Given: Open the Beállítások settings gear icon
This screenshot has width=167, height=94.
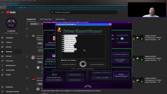Looking at the screenshot, I should (x=2, y=87).
